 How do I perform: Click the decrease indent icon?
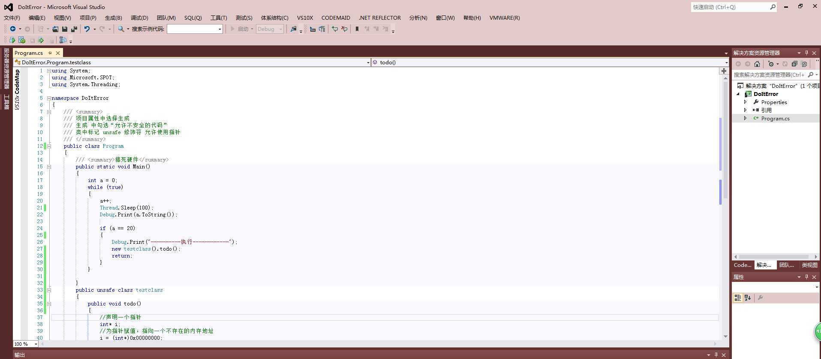coord(313,29)
